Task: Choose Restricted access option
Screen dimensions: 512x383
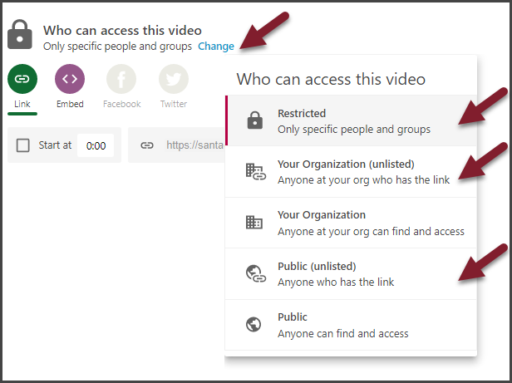Action: click(x=351, y=120)
